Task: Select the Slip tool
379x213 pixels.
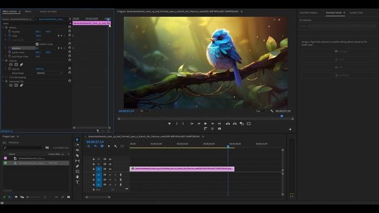Action: [x=78, y=161]
